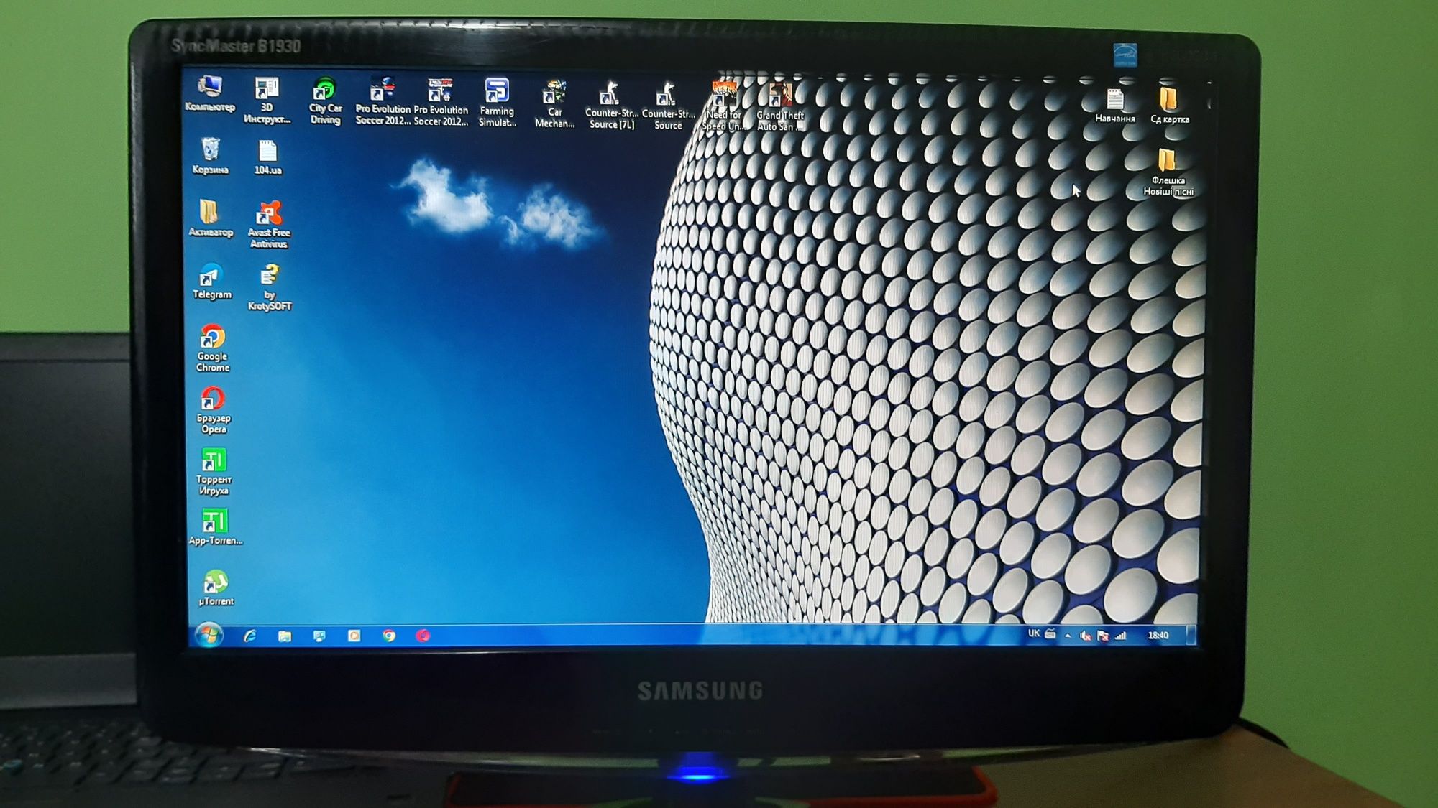Open Windows Media Player taskbar icon
The image size is (1438, 808).
(354, 636)
